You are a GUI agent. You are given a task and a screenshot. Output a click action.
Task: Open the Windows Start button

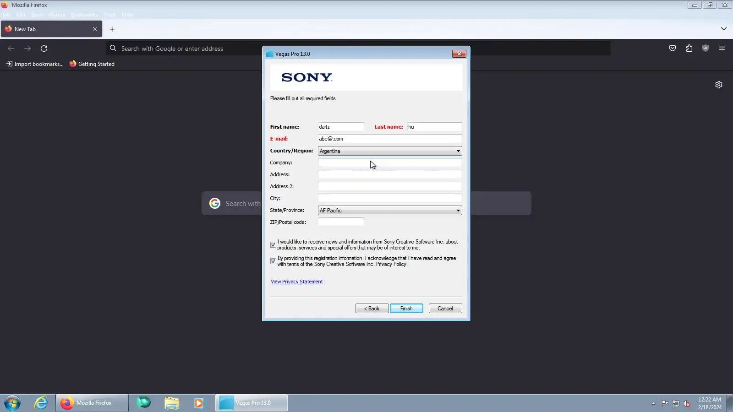tap(12, 403)
